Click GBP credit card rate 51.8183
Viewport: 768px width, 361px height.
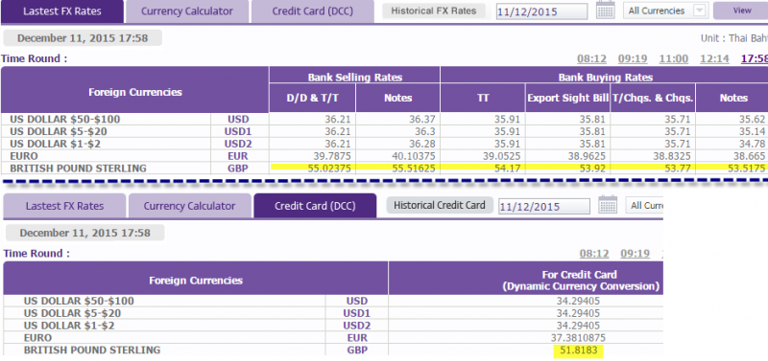(578, 350)
